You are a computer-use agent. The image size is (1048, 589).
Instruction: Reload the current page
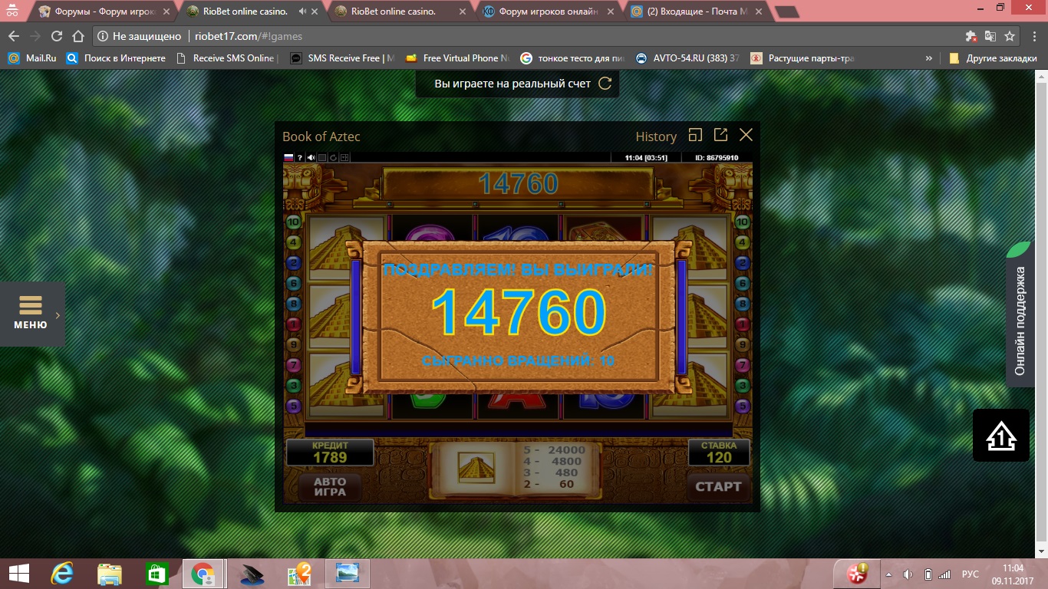coord(56,36)
